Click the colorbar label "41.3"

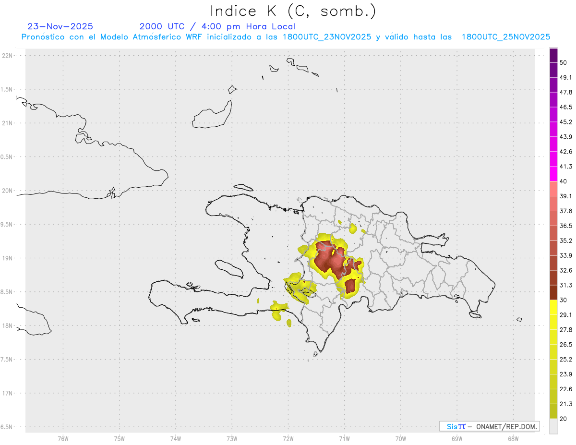pyautogui.click(x=566, y=167)
